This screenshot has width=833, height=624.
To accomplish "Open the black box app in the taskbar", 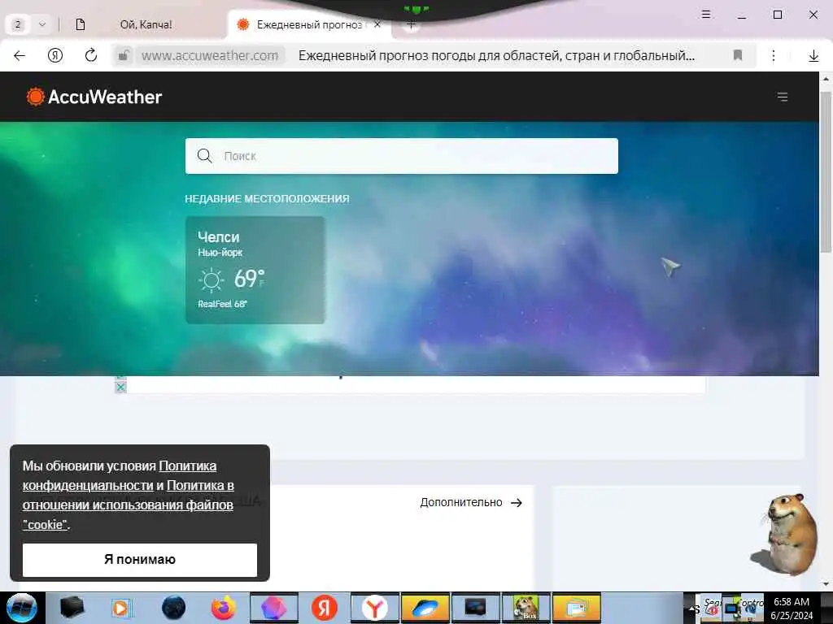I will (72, 608).
